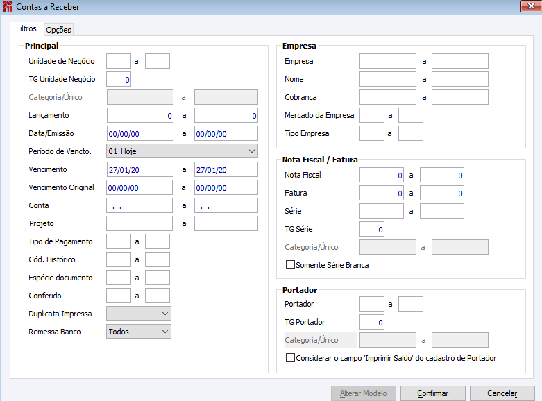
Task: Click the first Empresa input field
Action: [x=387, y=61]
